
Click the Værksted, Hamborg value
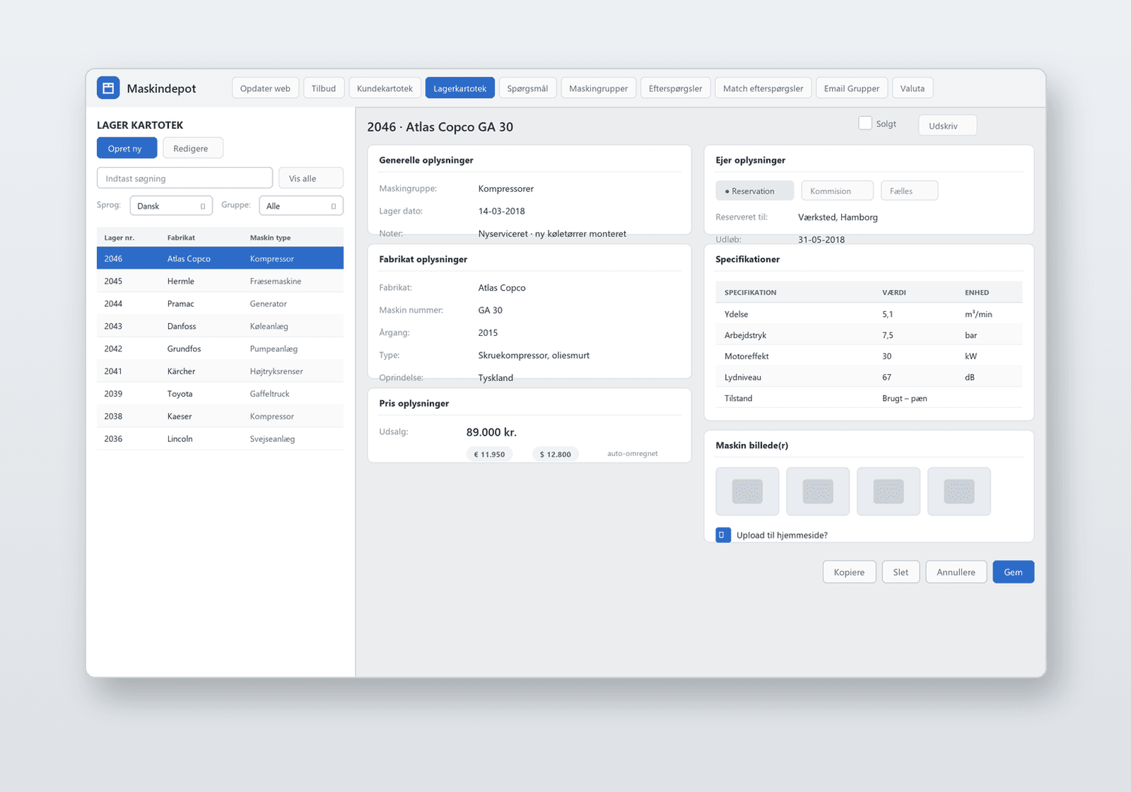pos(838,217)
